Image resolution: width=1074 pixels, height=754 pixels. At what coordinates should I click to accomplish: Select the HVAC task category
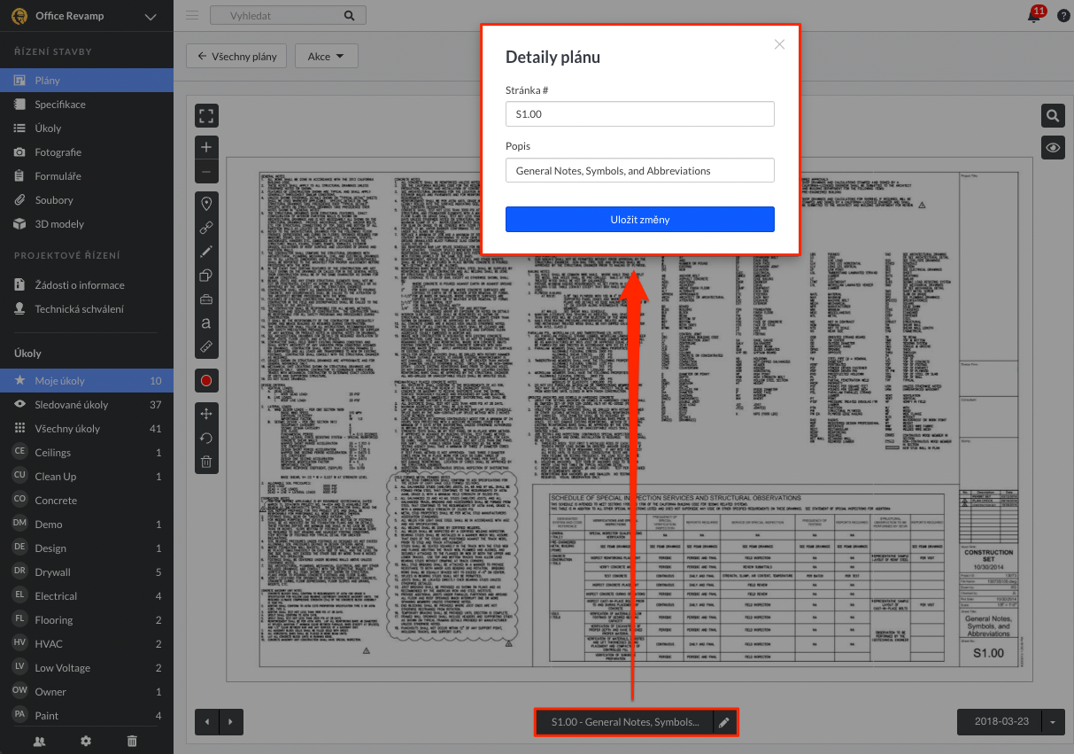click(x=87, y=643)
